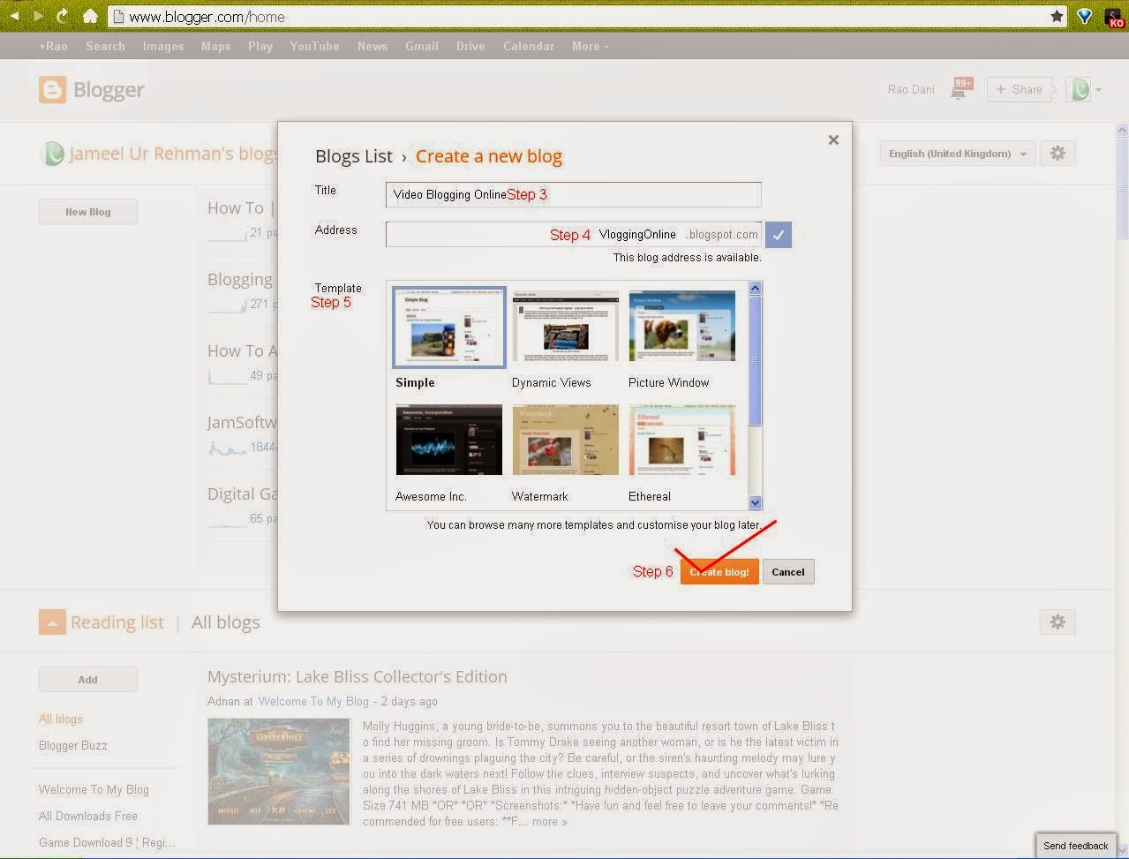Image resolution: width=1129 pixels, height=859 pixels.
Task: Click in the blog Title field
Action: pos(573,194)
